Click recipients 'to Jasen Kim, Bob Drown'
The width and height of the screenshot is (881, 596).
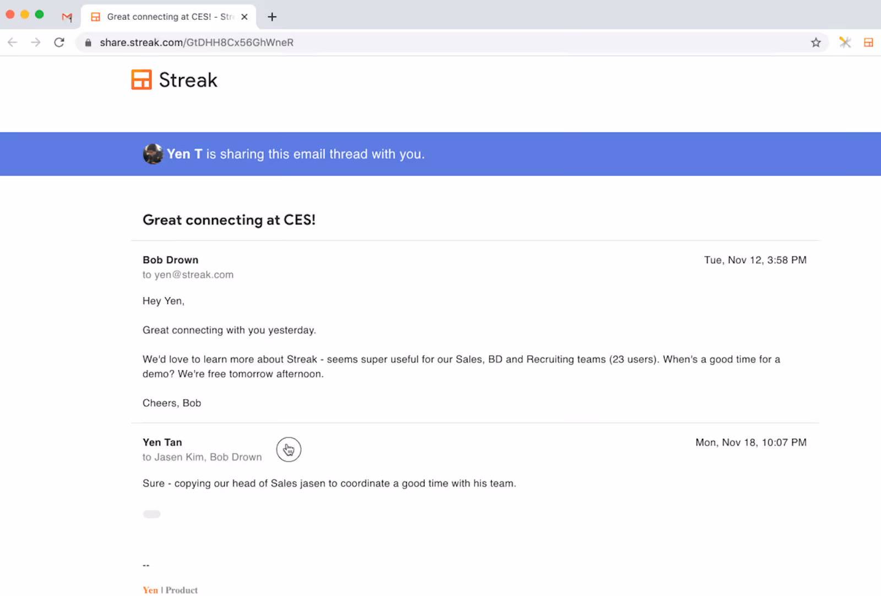(x=202, y=457)
